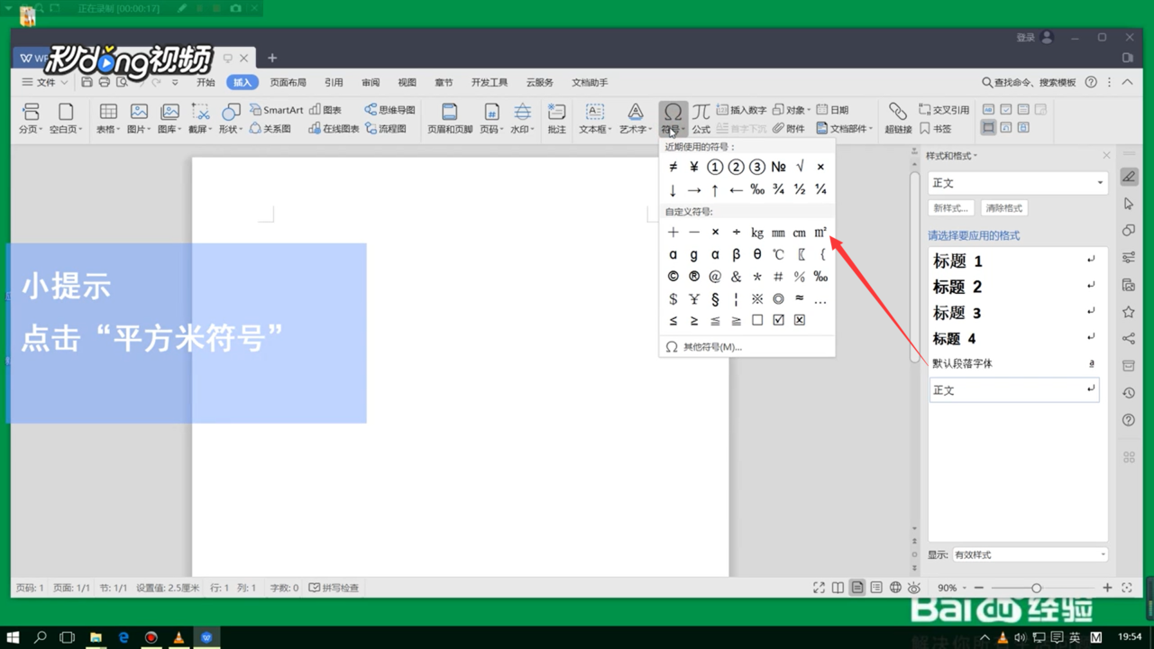Open the Windows Start menu
The image size is (1154, 649).
13,637
